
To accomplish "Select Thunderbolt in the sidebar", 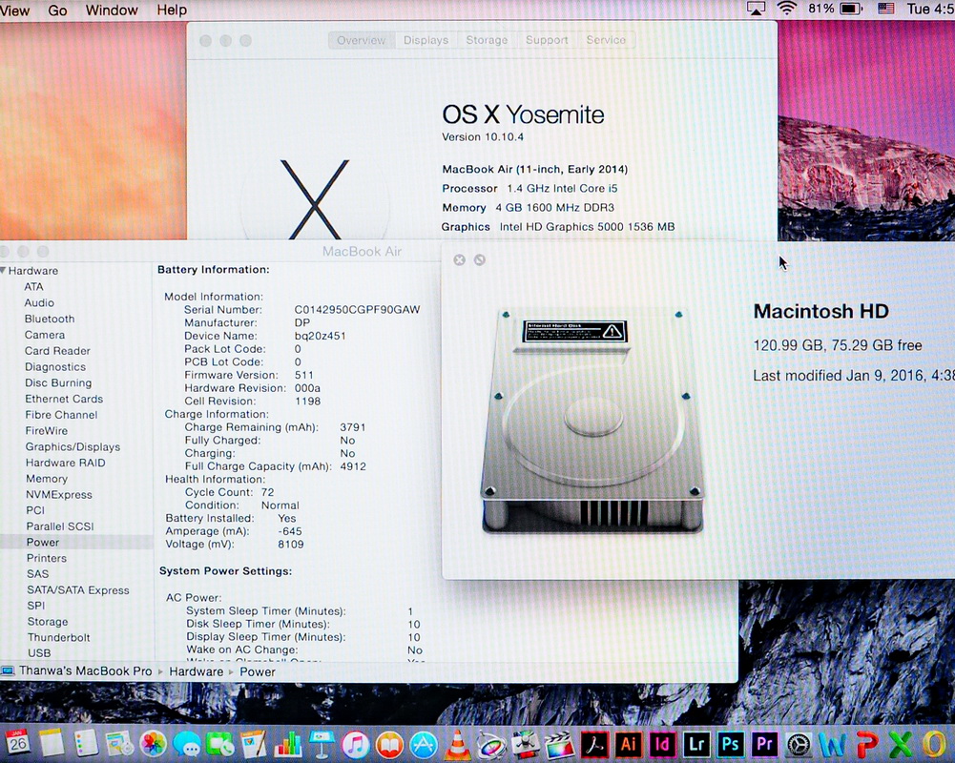I will (58, 637).
